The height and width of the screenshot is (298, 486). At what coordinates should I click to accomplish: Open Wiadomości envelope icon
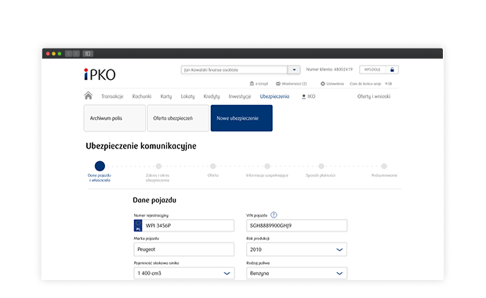click(x=278, y=84)
